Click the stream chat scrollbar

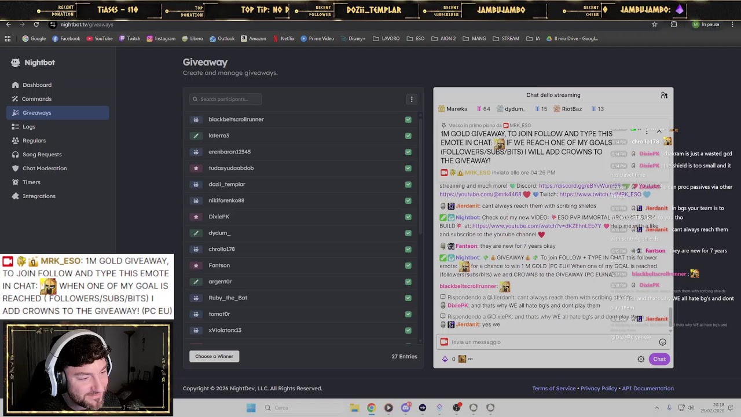coord(671,319)
